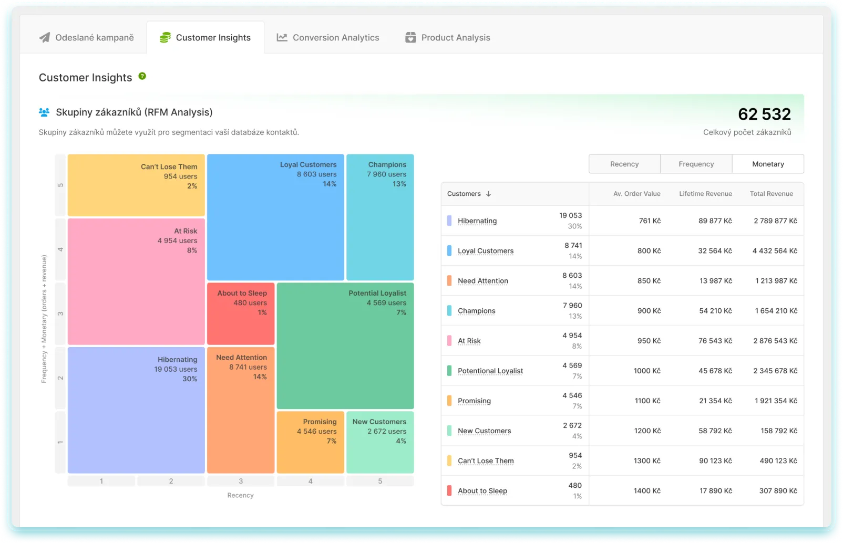This screenshot has width=843, height=544.
Task: Sort by Total Revenue column header
Action: (771, 194)
